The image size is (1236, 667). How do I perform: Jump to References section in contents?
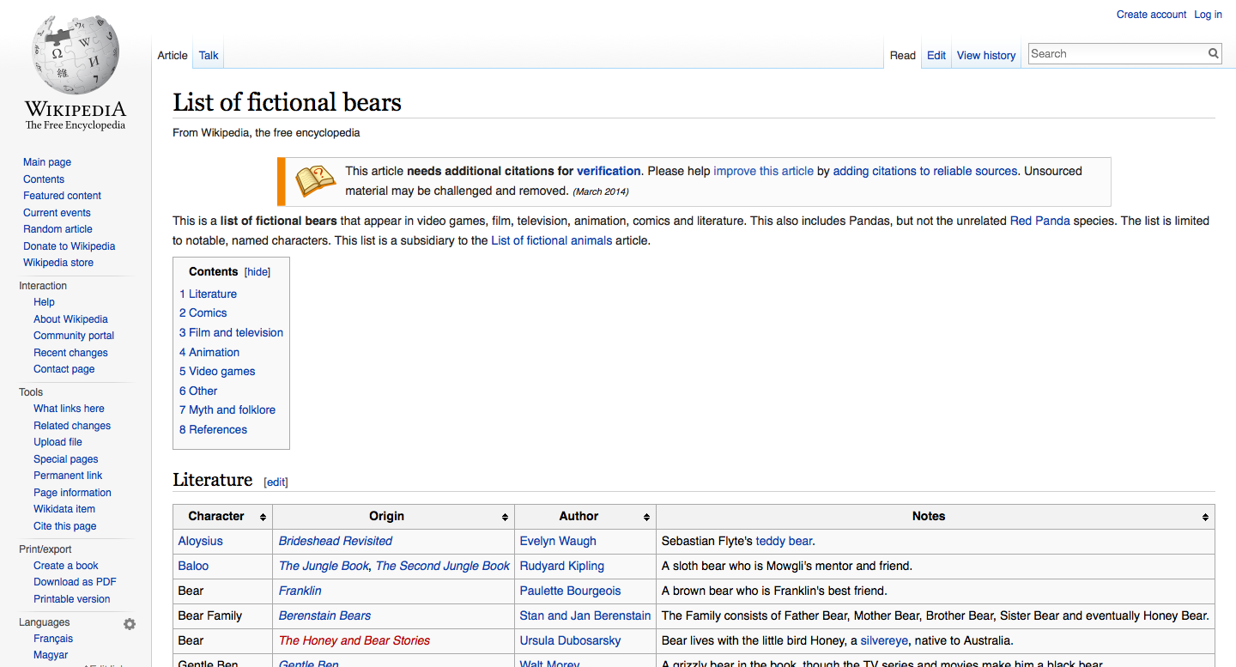tap(213, 430)
